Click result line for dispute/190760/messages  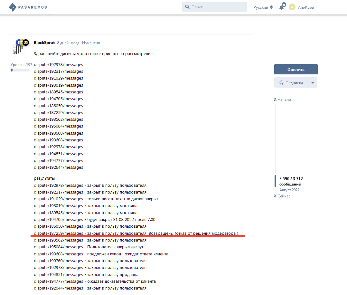click(91, 261)
